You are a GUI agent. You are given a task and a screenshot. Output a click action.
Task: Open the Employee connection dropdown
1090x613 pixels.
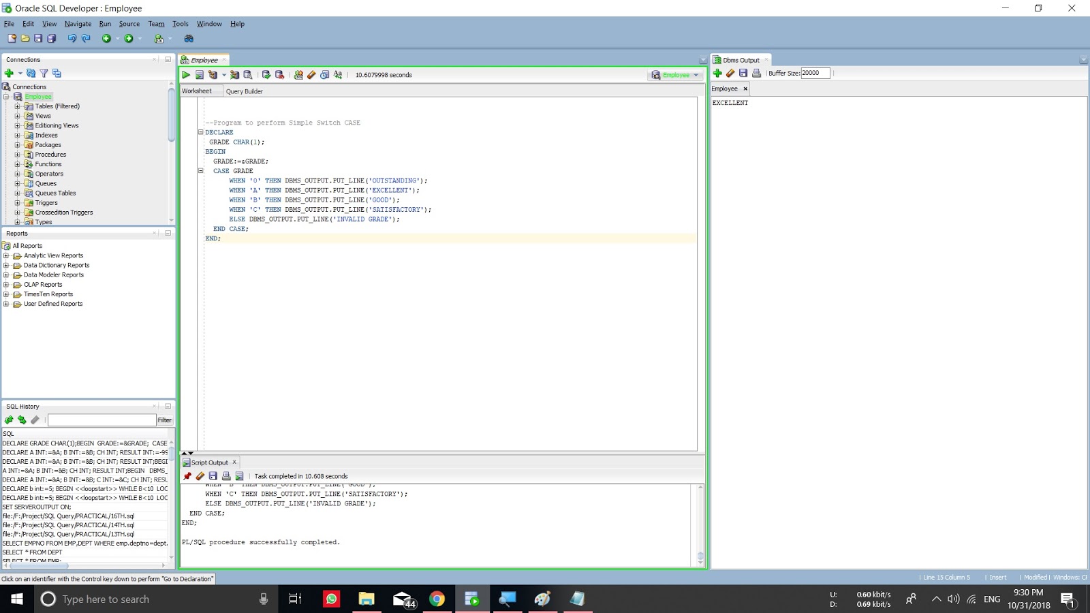coord(696,75)
